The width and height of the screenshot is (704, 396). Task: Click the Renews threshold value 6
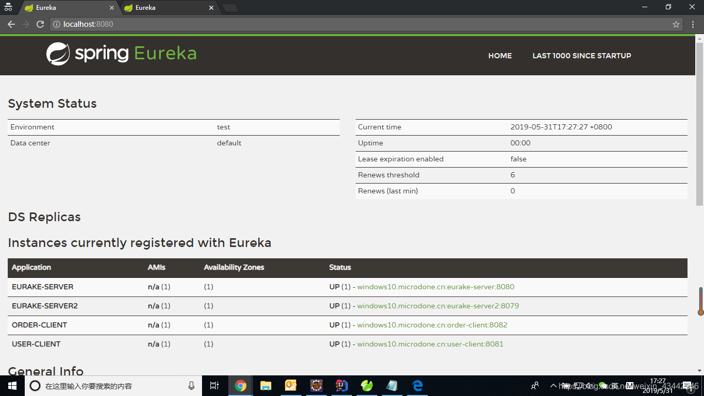[513, 175]
